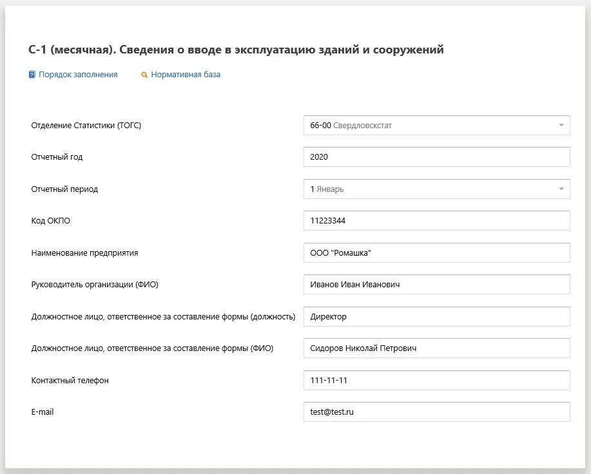Screen dimensions: 591x474
Task: Click the Наименование предприятия field ООО Ромашка
Action: 437,252
